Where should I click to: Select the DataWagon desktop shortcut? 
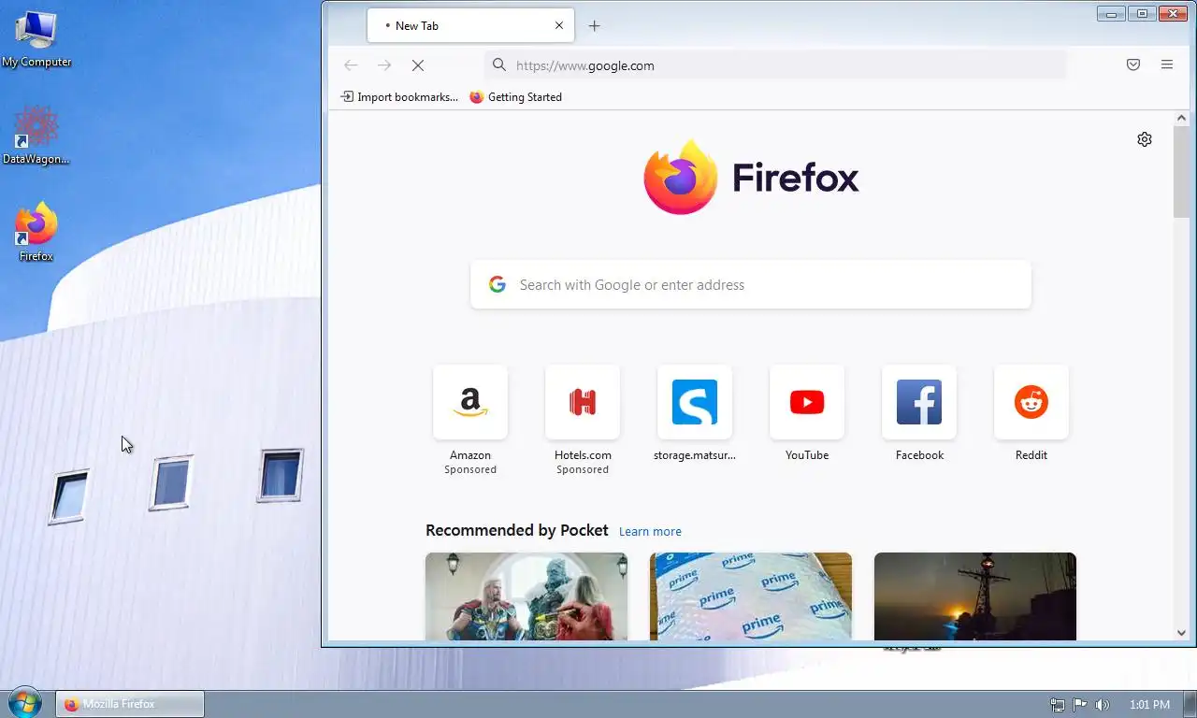(x=36, y=135)
